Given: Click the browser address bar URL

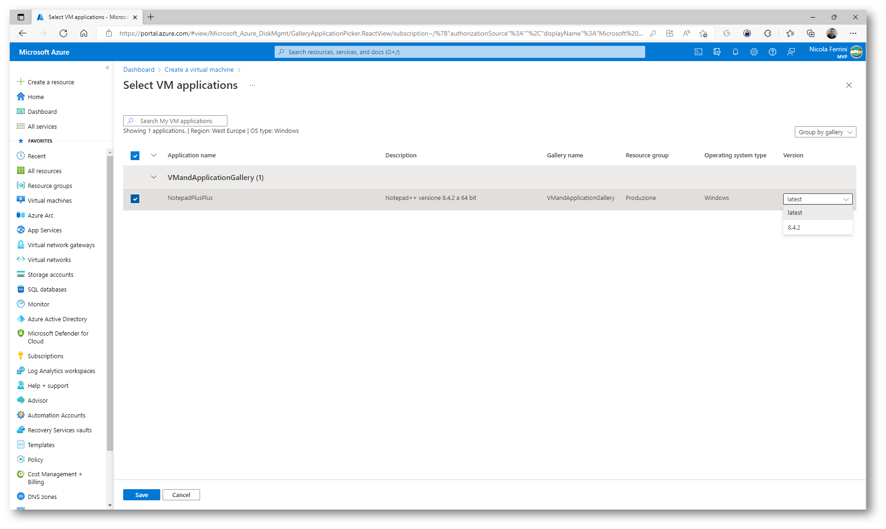Looking at the screenshot, I should click(x=381, y=33).
